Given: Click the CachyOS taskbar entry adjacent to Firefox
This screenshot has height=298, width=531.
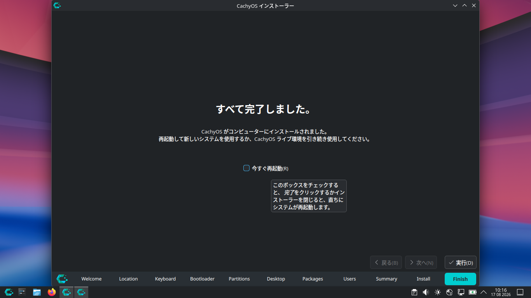Looking at the screenshot, I should coord(66,292).
